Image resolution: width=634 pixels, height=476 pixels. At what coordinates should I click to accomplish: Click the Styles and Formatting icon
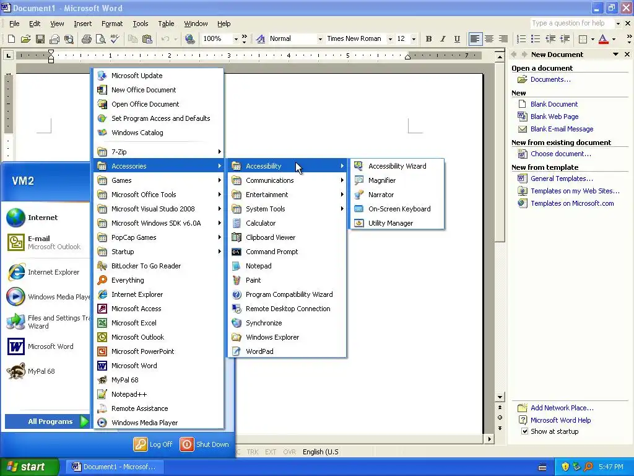click(261, 39)
